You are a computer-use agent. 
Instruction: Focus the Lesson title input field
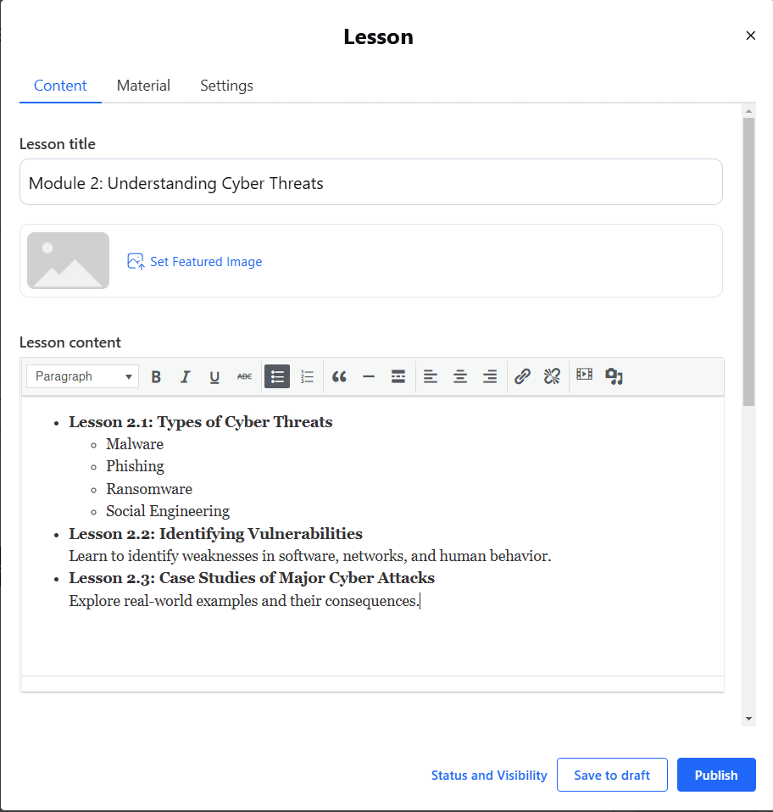[x=371, y=182]
